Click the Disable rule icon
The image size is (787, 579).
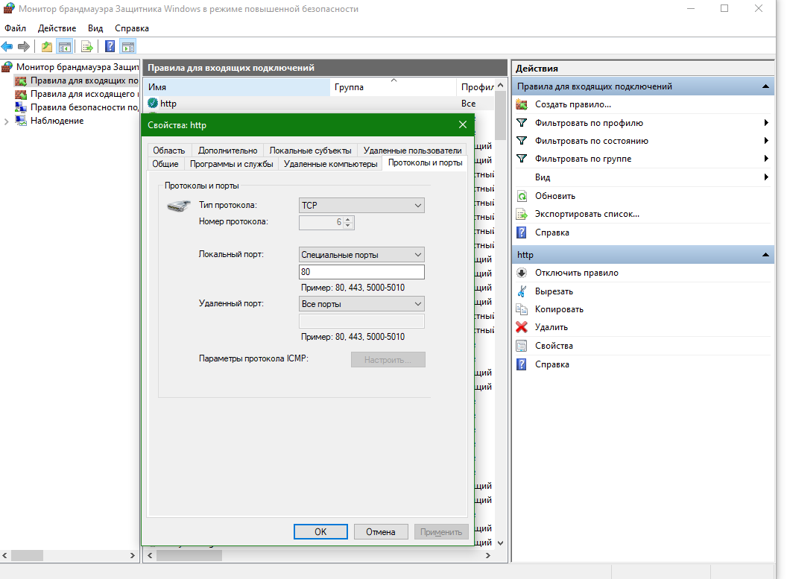pyautogui.click(x=522, y=273)
